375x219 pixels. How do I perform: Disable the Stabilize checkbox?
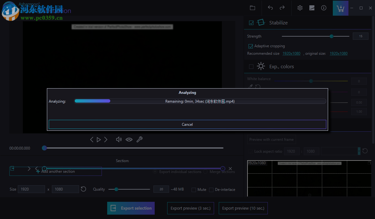click(x=251, y=23)
